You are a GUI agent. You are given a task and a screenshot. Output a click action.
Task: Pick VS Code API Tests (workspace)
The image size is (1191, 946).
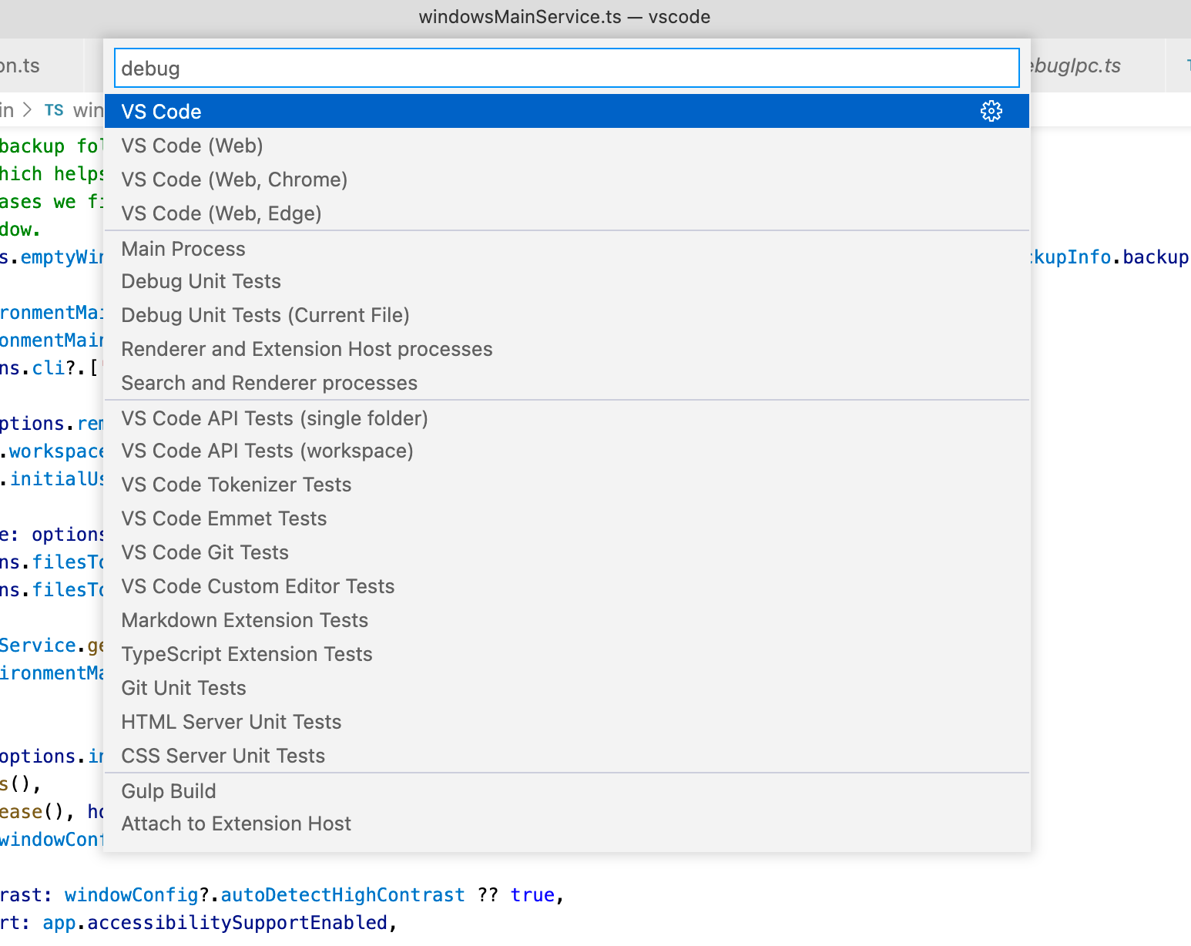click(x=267, y=451)
